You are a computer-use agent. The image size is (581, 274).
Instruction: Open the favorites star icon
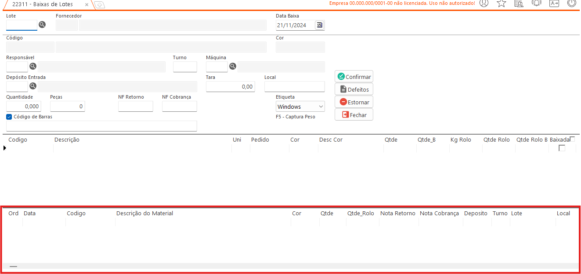[x=501, y=4]
